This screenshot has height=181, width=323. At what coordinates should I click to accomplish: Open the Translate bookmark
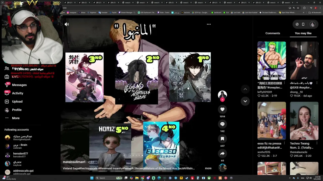(103, 13)
